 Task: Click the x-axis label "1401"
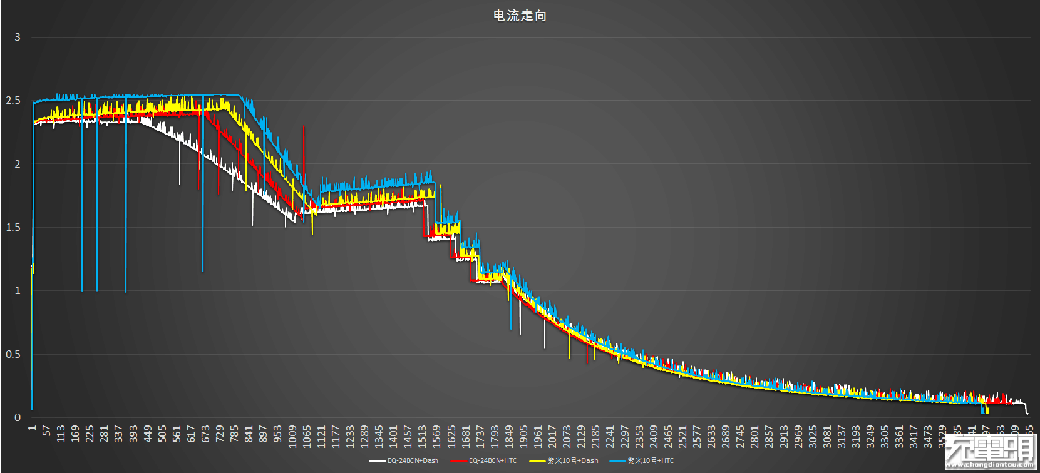pos(393,436)
